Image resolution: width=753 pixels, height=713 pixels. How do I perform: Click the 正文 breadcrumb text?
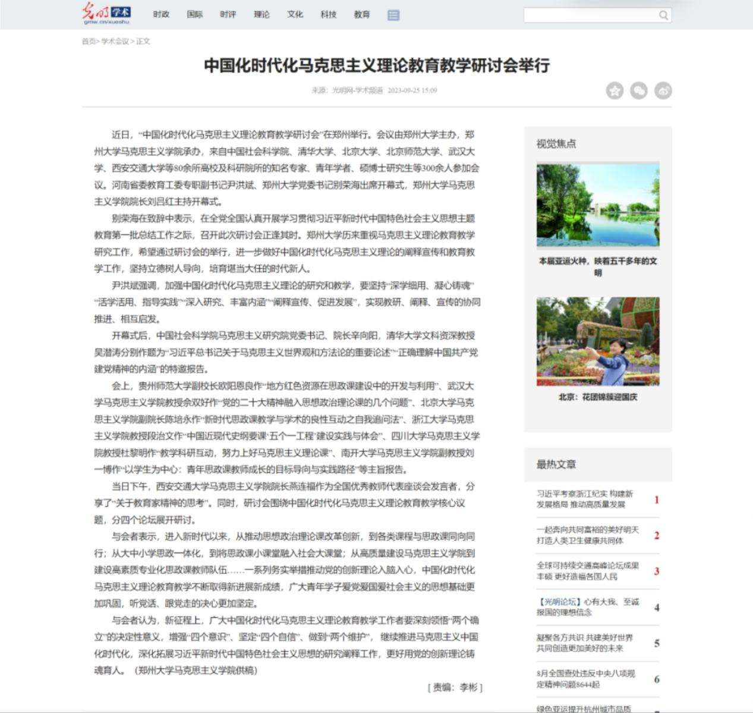(143, 41)
